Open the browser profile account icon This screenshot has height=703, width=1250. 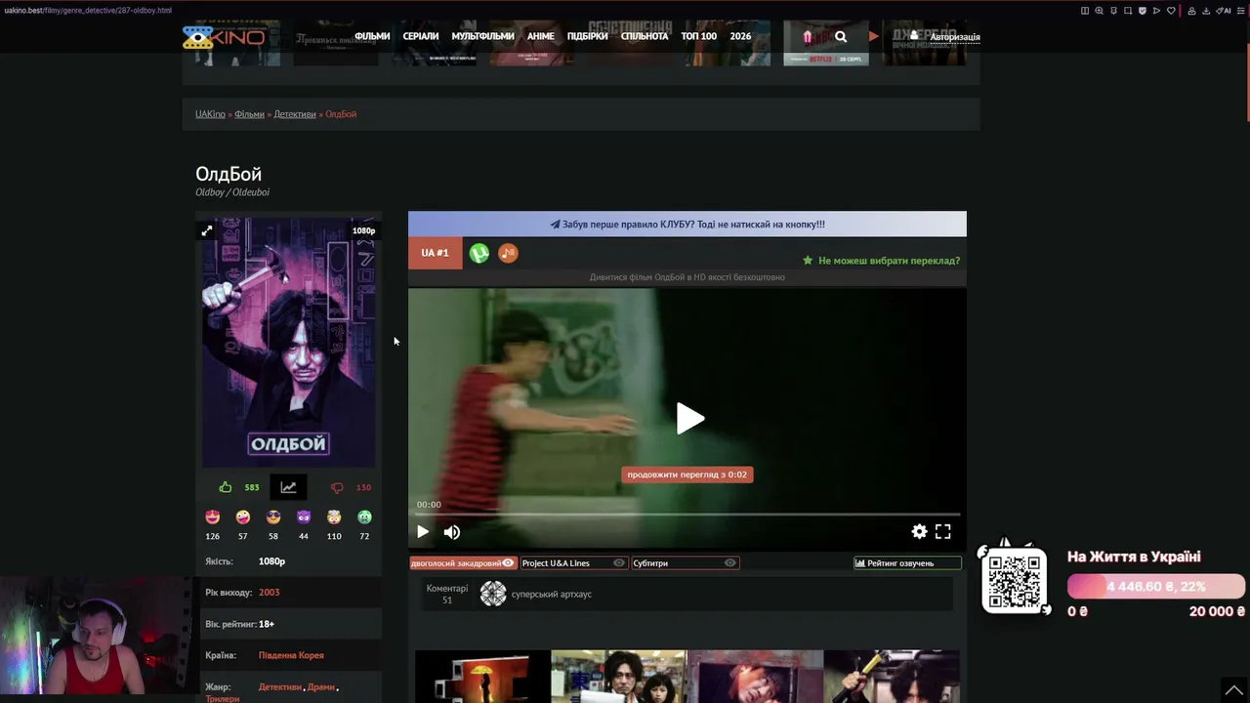click(1191, 11)
